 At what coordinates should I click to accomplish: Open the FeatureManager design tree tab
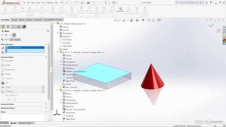(3, 27)
